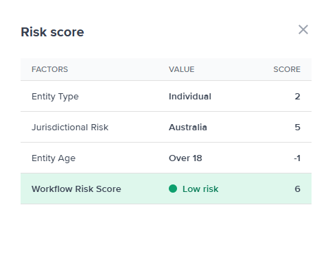Click the Entity Age score of -1
328x253 pixels.
click(x=297, y=158)
